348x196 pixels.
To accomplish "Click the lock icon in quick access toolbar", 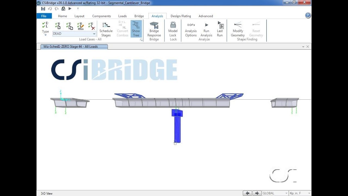I will [63, 9].
